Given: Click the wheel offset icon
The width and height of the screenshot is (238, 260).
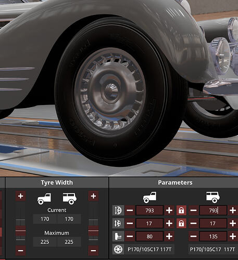Looking at the screenshot, I should point(118,236).
